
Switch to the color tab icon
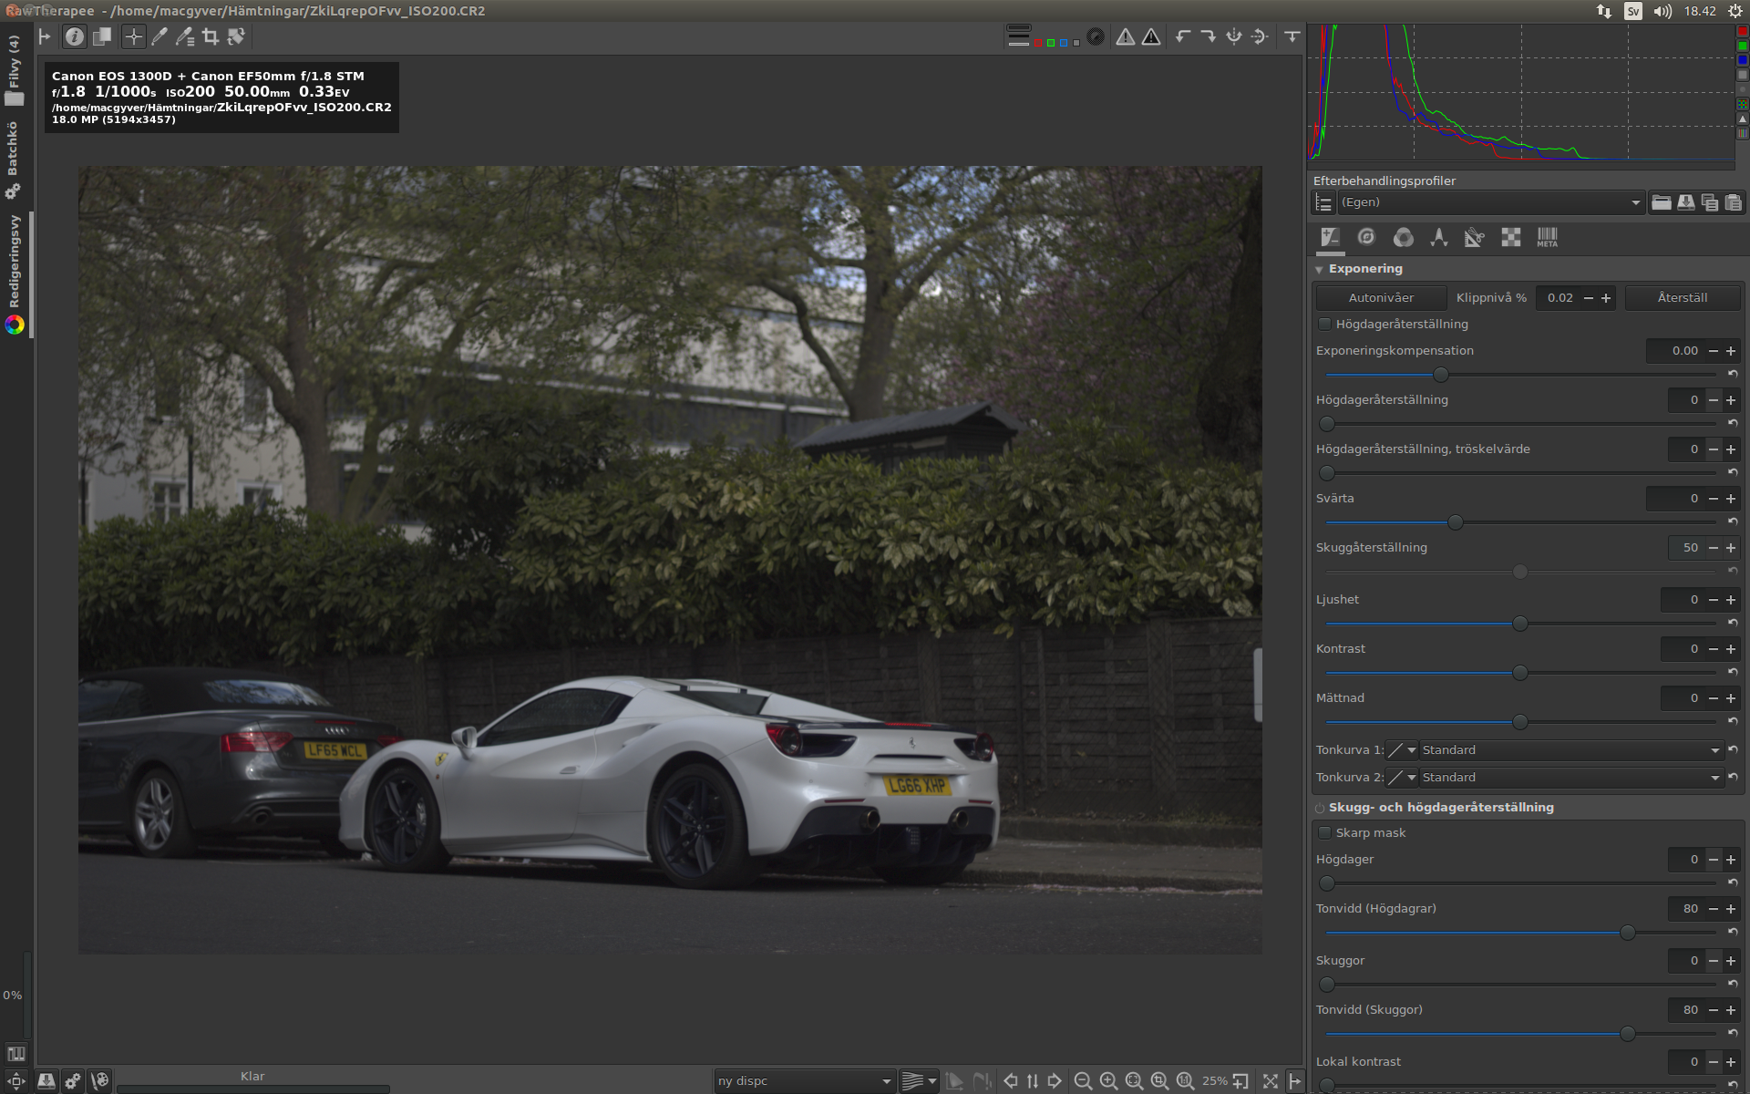1403,237
